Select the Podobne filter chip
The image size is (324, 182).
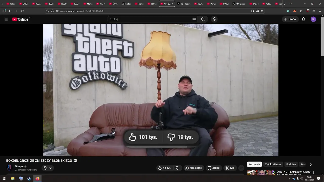(x=291, y=164)
